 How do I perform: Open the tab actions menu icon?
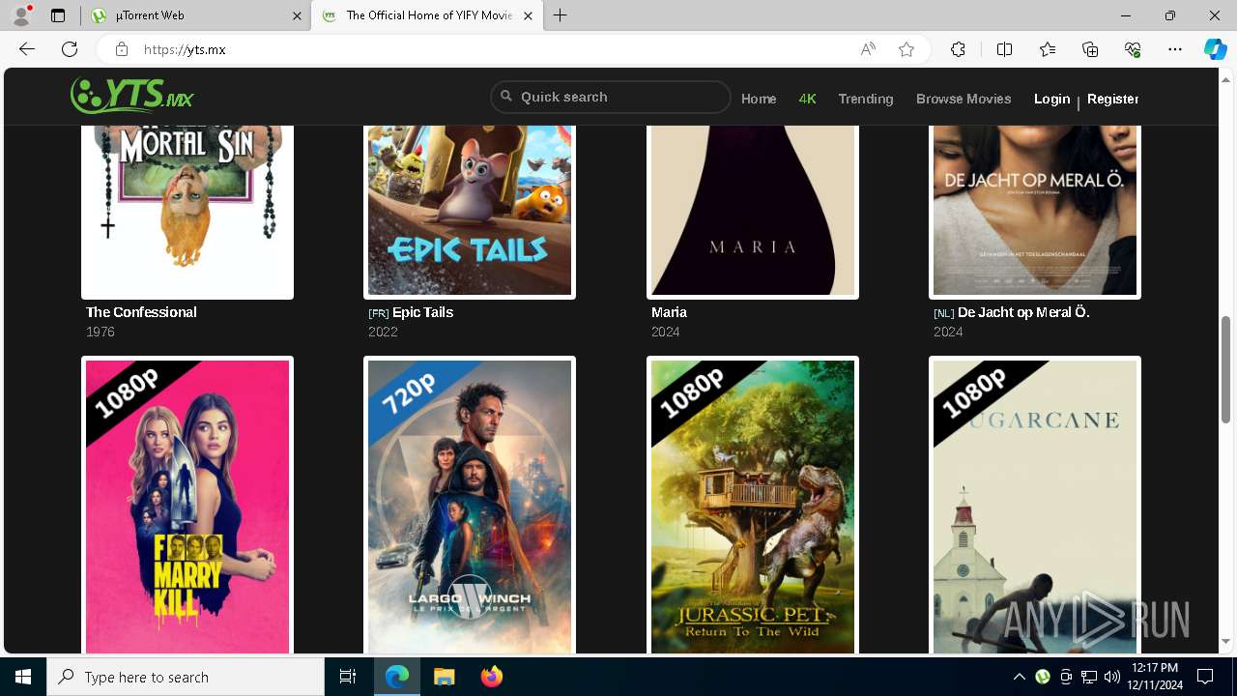click(x=58, y=15)
